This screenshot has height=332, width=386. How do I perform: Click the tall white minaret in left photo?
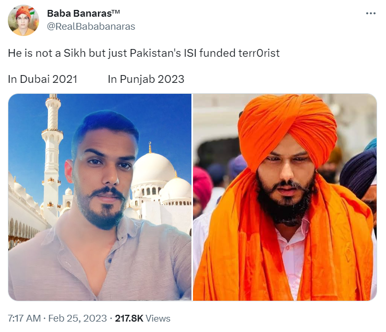click(52, 157)
